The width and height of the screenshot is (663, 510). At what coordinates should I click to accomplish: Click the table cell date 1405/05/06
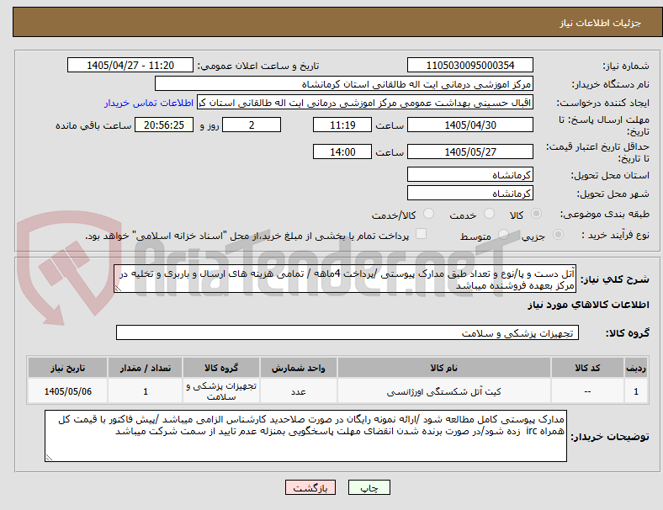67,391
